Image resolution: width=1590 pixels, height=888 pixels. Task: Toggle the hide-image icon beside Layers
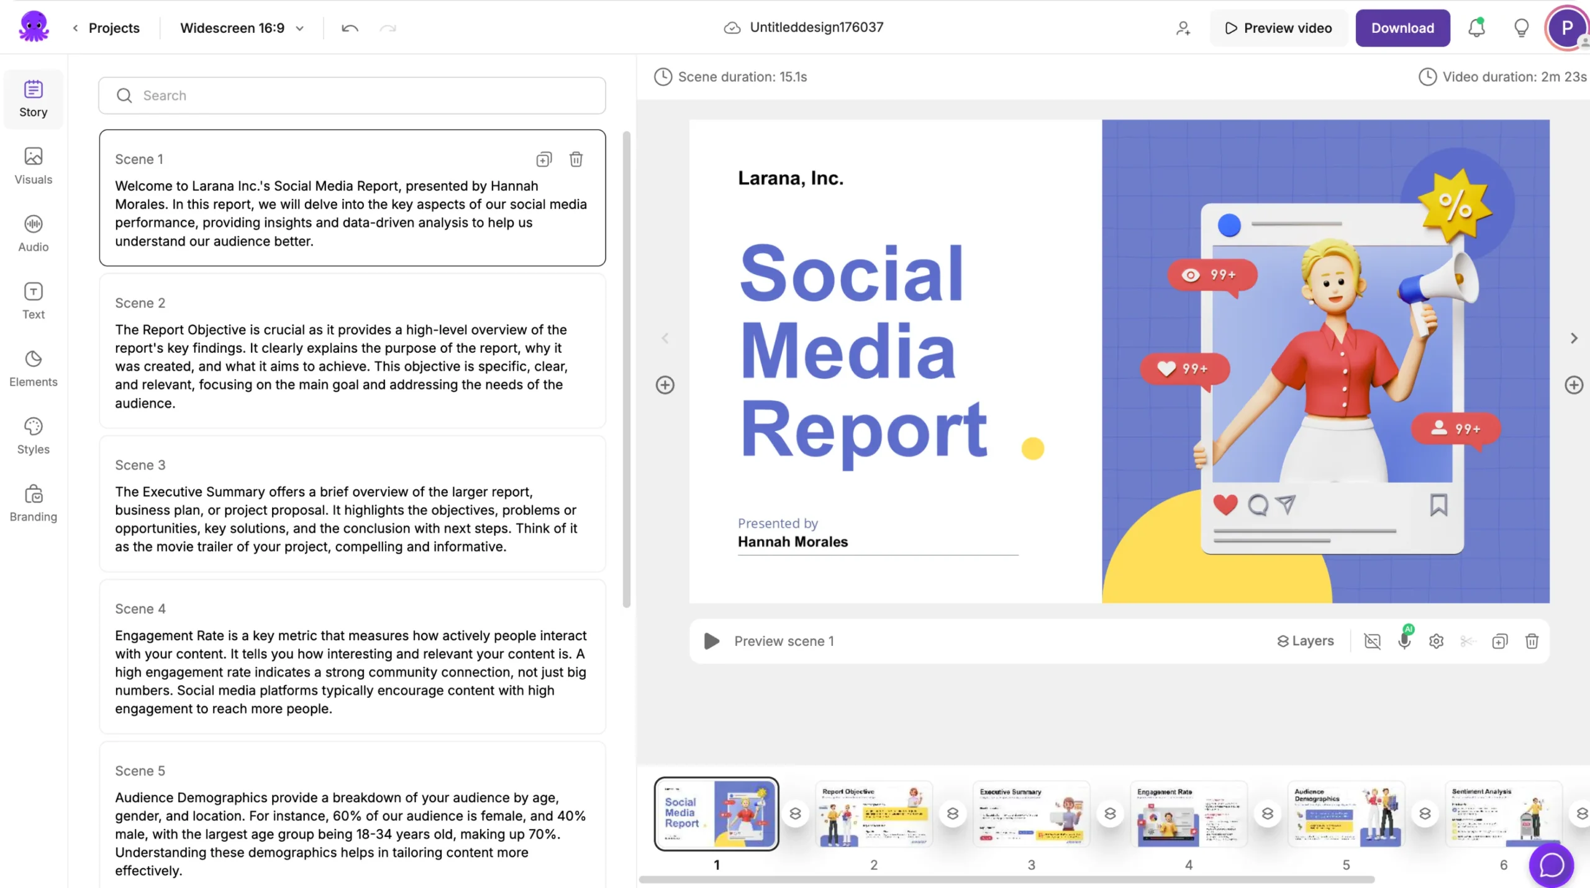(1372, 641)
